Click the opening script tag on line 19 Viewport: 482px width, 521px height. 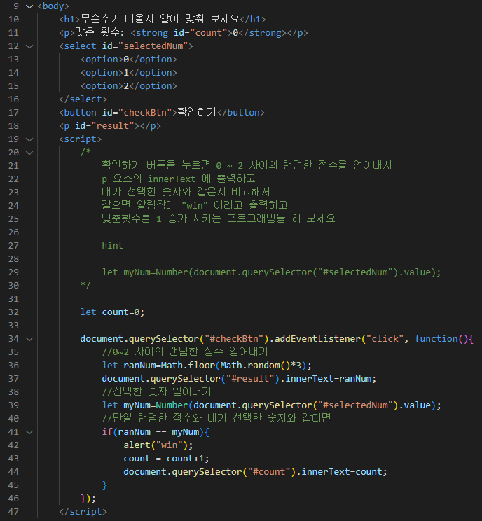[x=80, y=139]
